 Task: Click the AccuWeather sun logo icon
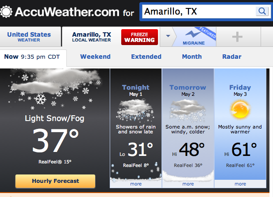click(6, 12)
